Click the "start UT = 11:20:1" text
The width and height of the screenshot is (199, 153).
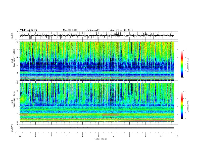[x=121, y=30]
